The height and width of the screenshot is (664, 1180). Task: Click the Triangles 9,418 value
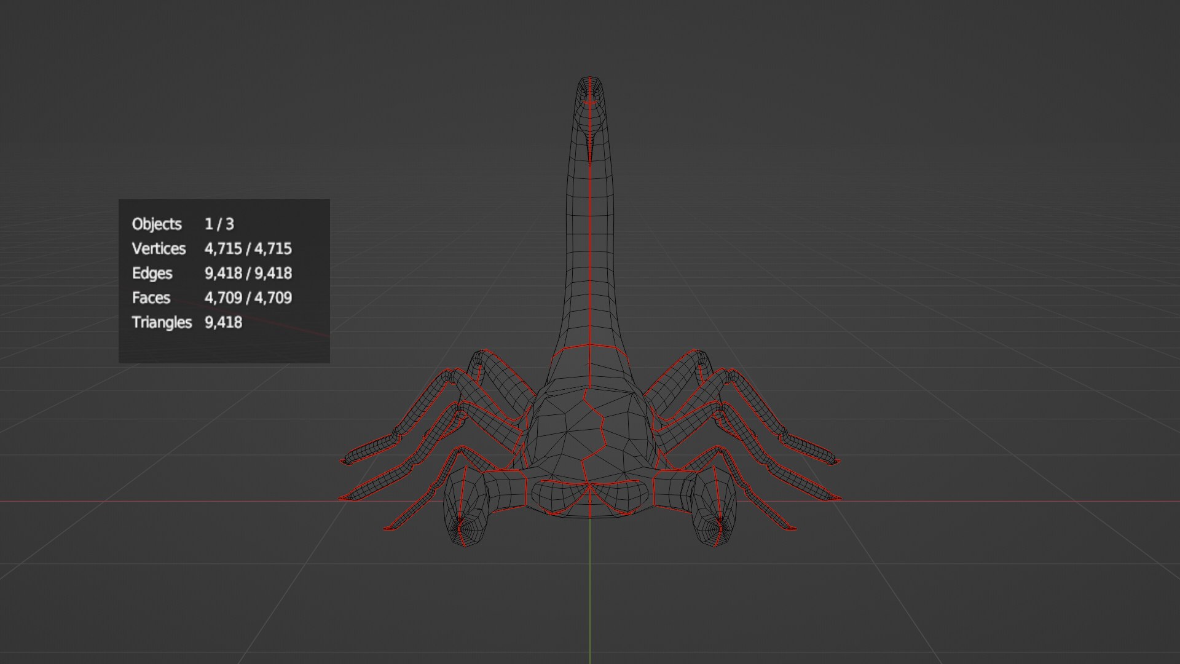coord(223,323)
